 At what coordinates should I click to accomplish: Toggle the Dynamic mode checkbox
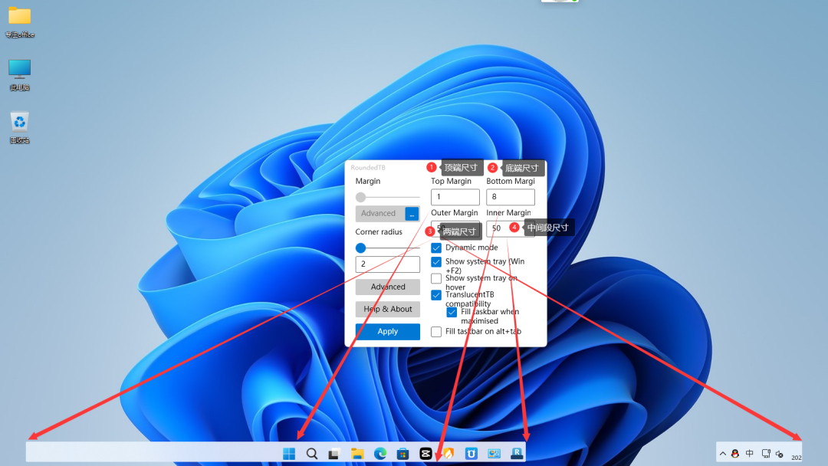436,248
